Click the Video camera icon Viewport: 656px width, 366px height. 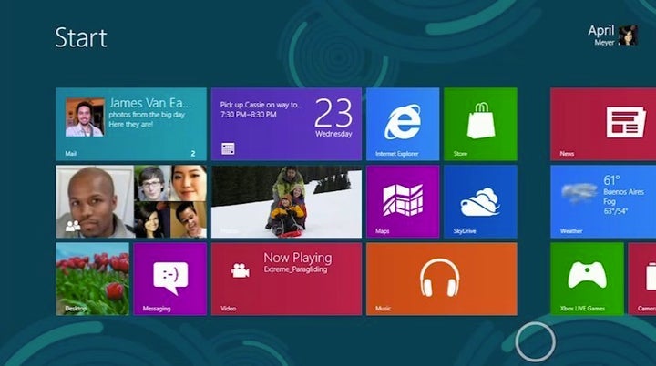pyautogui.click(x=241, y=270)
